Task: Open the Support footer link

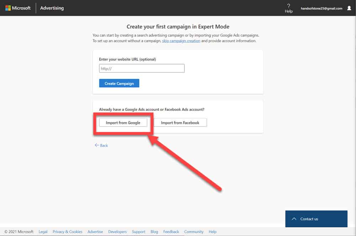Action: 138,232
